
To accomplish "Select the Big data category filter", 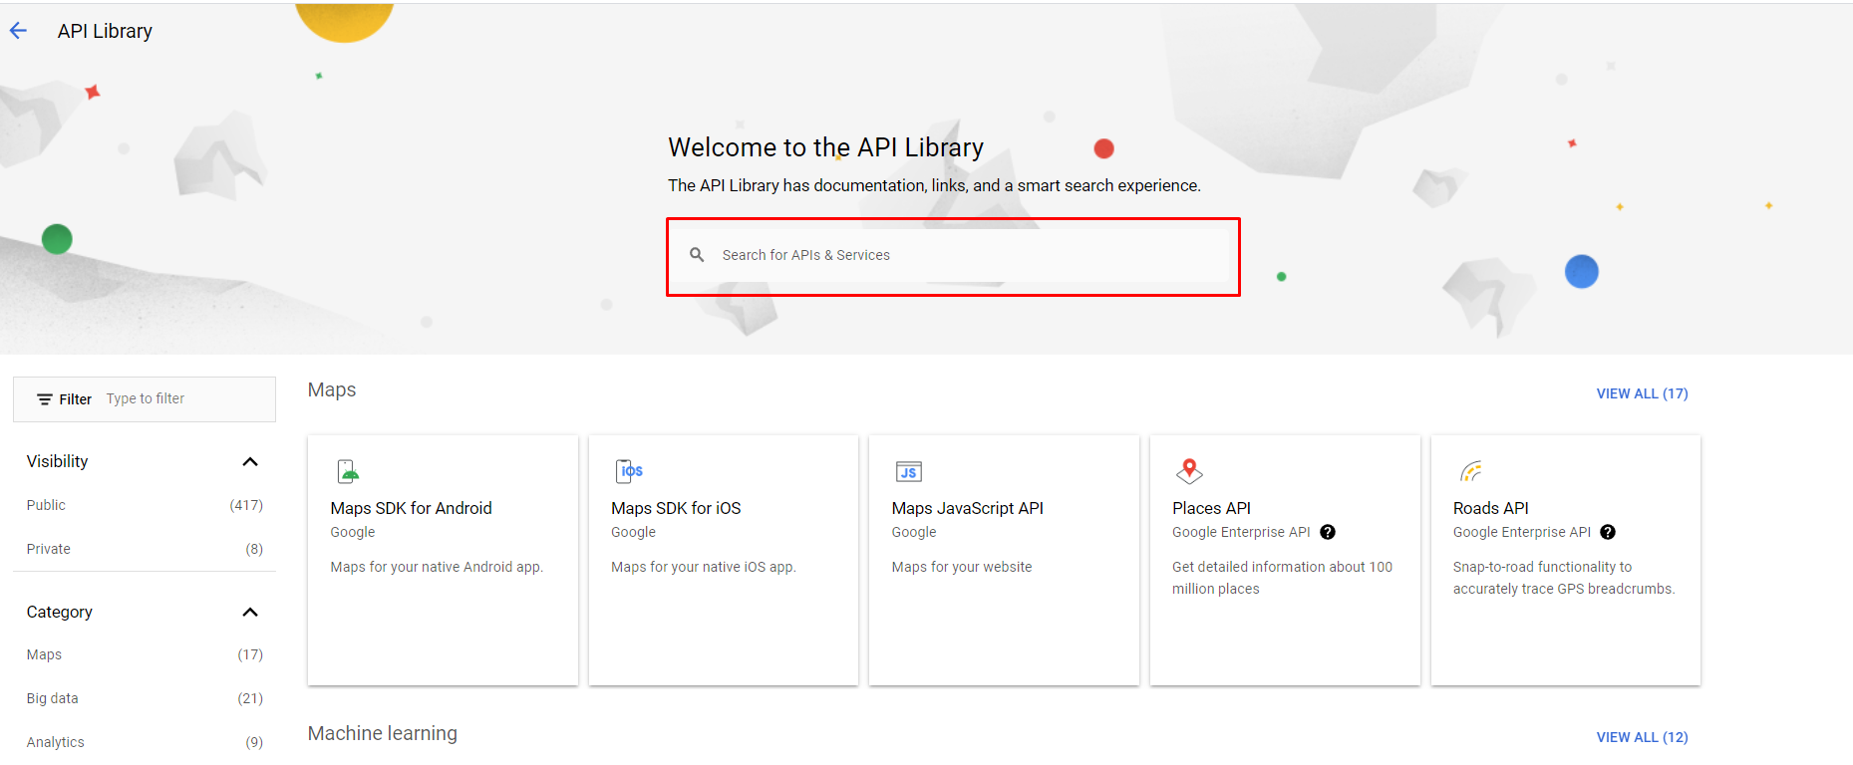I will pos(53,698).
